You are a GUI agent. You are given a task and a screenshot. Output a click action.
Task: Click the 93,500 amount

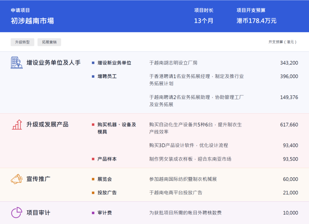pyautogui.click(x=290, y=159)
